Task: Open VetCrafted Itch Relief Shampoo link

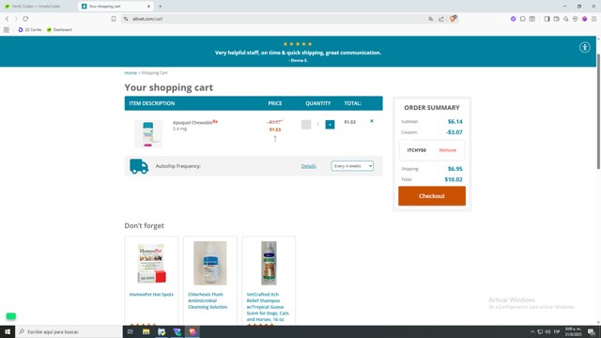Action: point(268,307)
